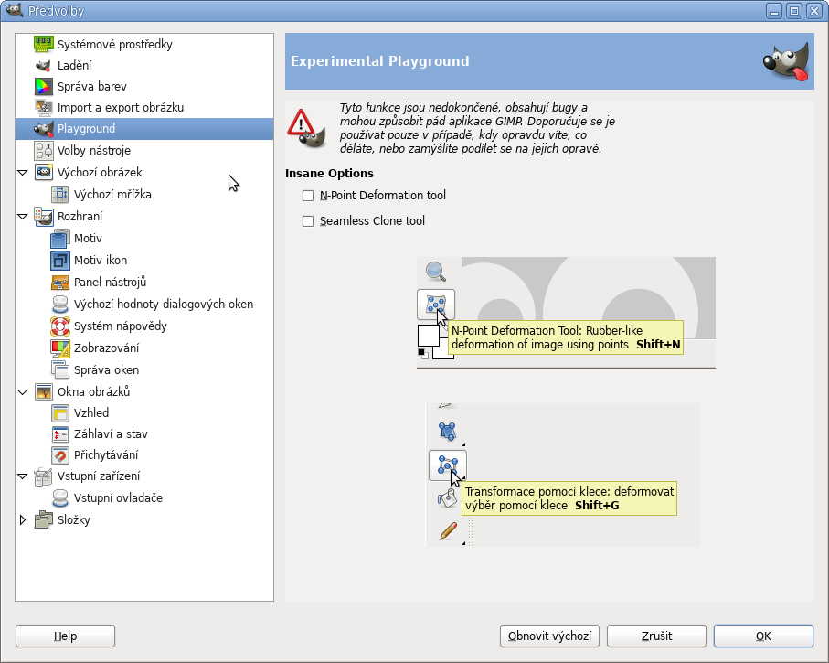Click Zrušit to cancel preferences
This screenshot has height=663, width=829.
point(656,636)
